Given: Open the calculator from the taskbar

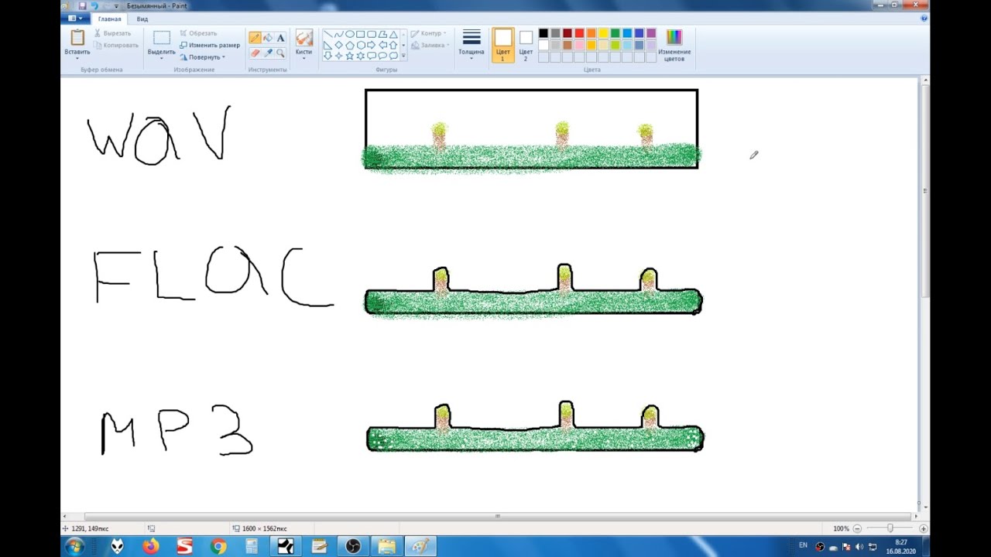Looking at the screenshot, I should [252, 546].
